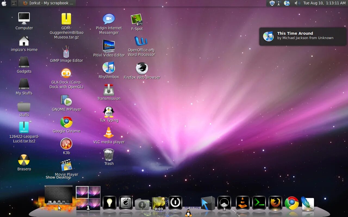Image resolution: width=348 pixels, height=217 pixels.
Task: Click the panel icon beside Apple logo
Action: [14, 3]
